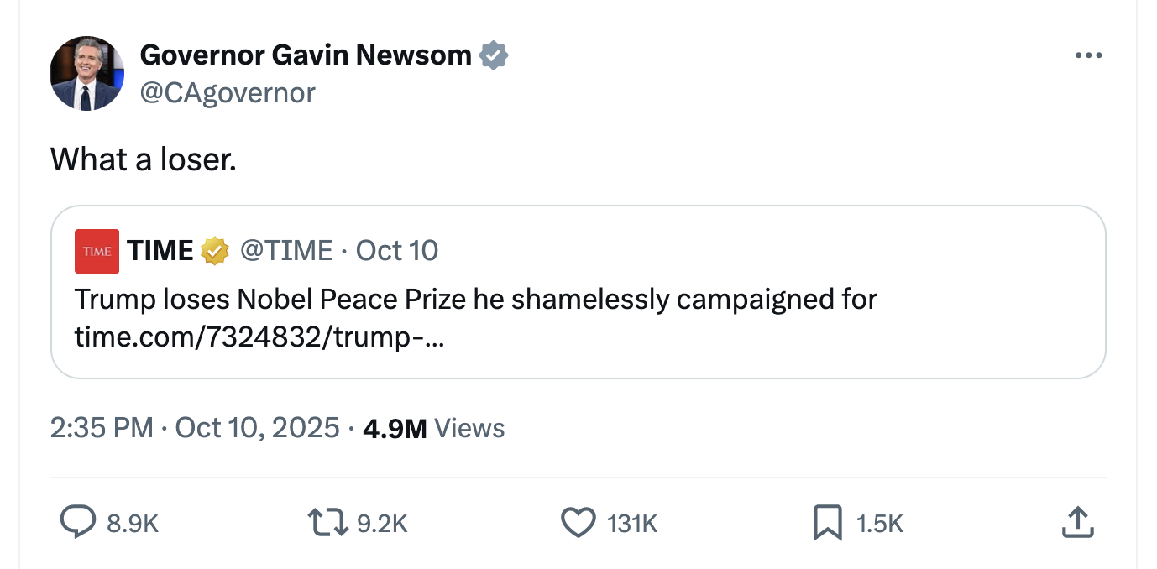Open the @CAgovernor handle link
The height and width of the screenshot is (569, 1157).
(228, 92)
